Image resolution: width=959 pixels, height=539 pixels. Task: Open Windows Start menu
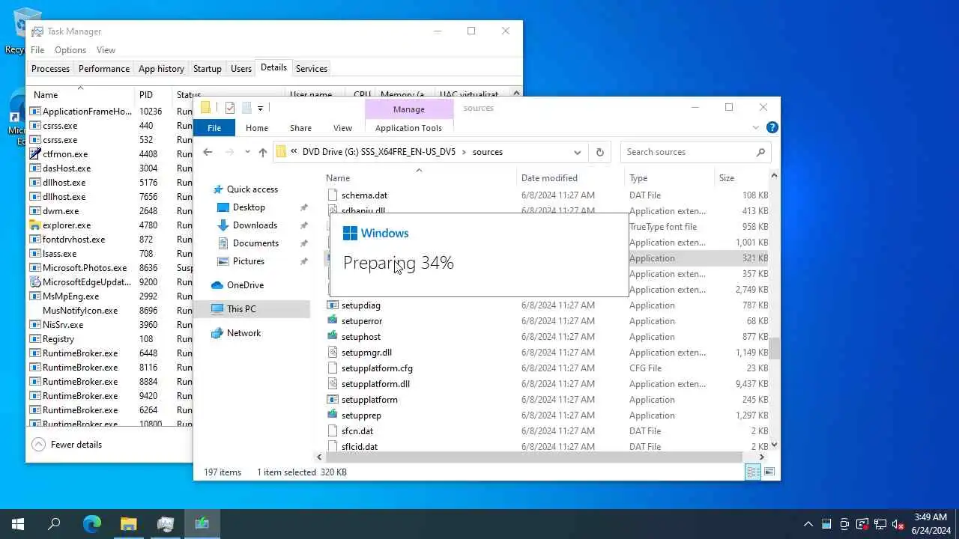click(18, 524)
